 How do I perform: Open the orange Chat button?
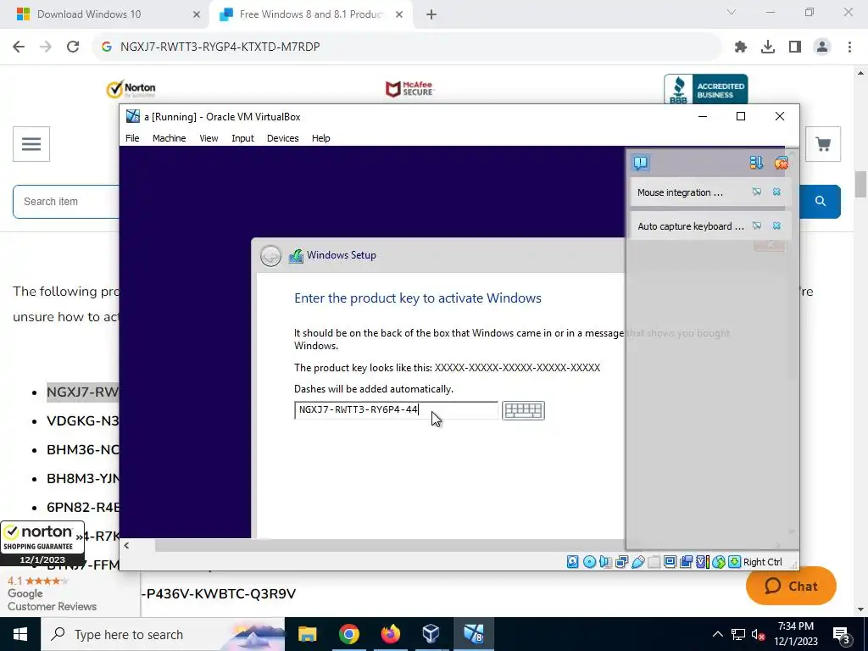[791, 586]
